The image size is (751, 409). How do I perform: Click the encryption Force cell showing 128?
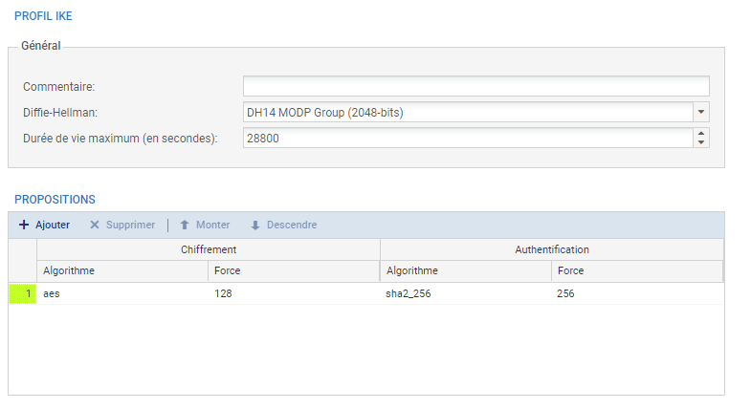point(294,294)
